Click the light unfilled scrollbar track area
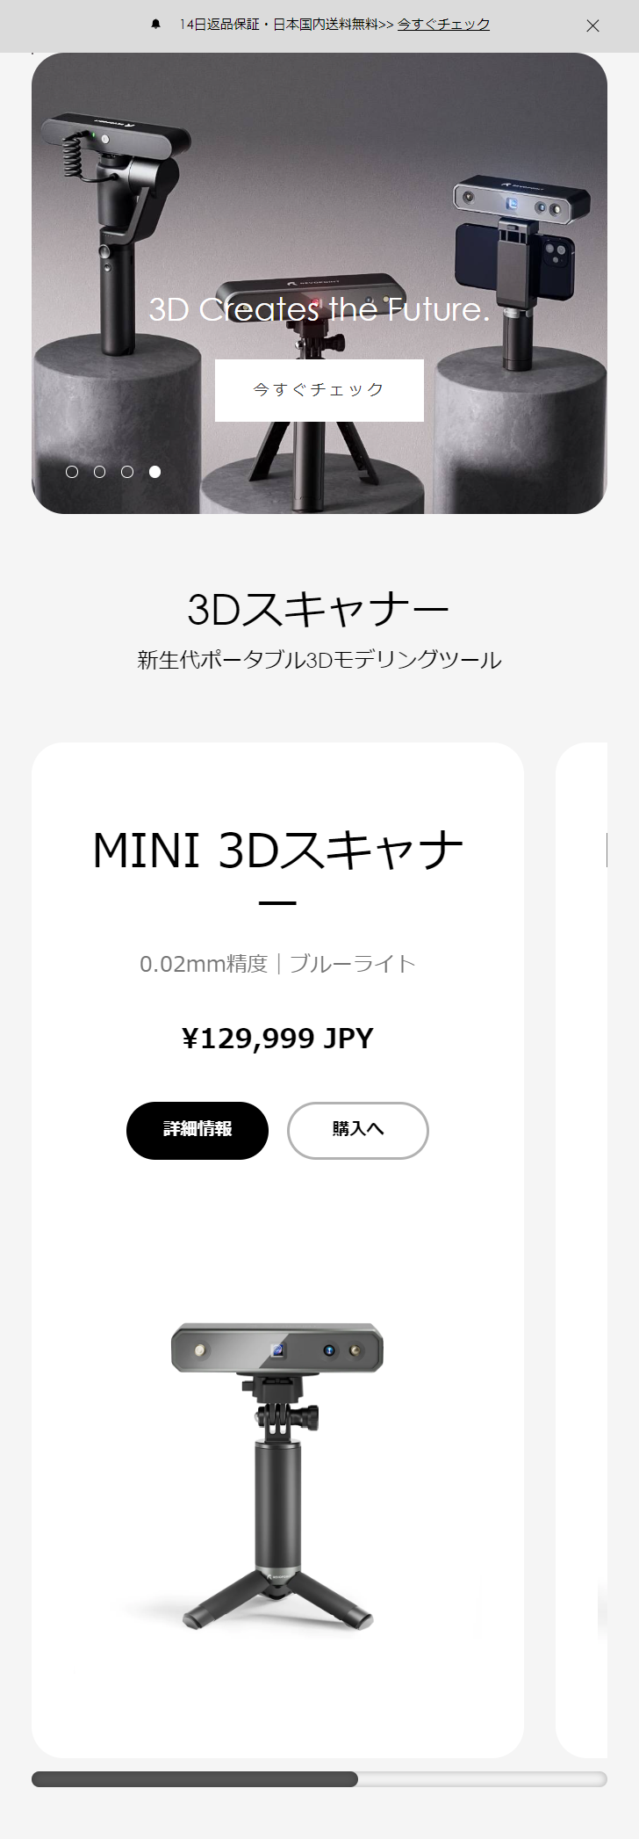Image resolution: width=639 pixels, height=1839 pixels. click(x=483, y=1779)
